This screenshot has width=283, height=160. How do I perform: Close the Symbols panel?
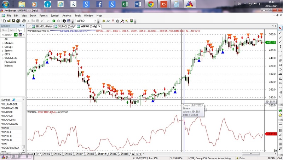(23, 25)
